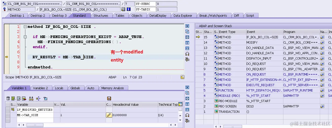Click the stack table horizontal scroll right arrow
The height and width of the screenshot is (128, 332).
(220, 126)
